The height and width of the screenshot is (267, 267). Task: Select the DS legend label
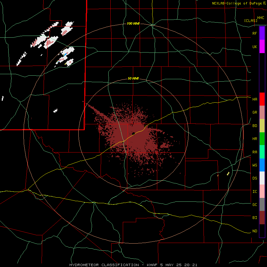[x=255, y=178]
